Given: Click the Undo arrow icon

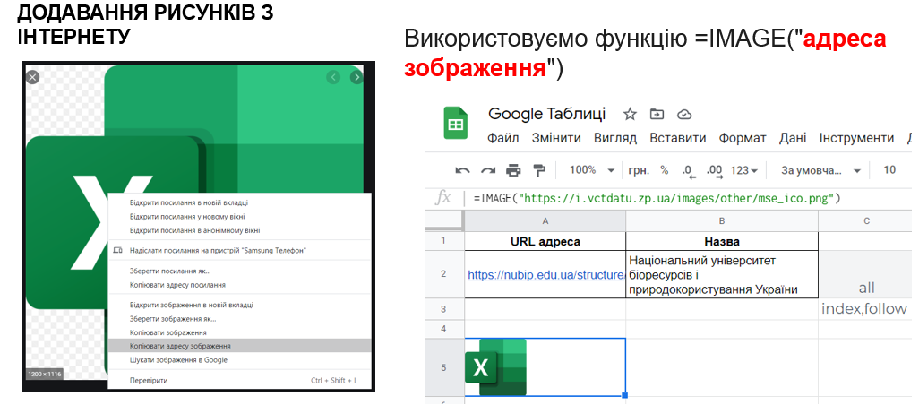Looking at the screenshot, I should [462, 170].
